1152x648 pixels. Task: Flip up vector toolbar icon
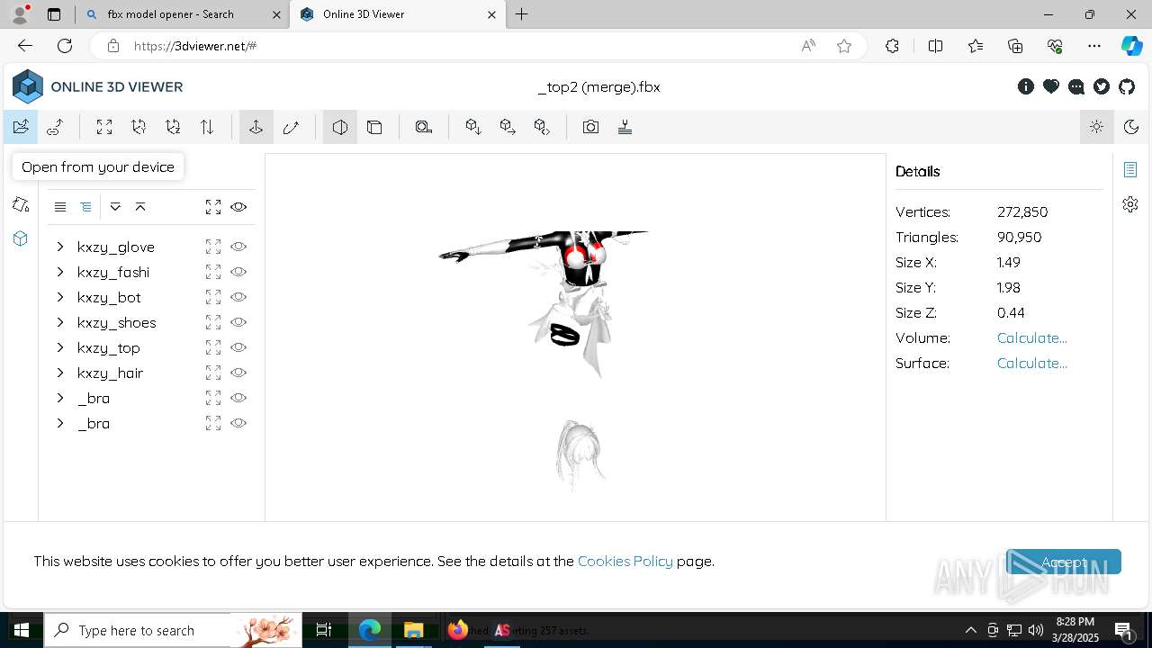pyautogui.click(x=207, y=127)
